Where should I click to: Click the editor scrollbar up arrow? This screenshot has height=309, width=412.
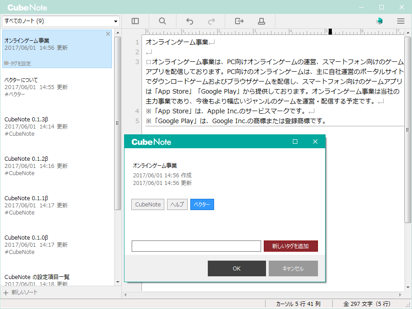[x=408, y=33]
